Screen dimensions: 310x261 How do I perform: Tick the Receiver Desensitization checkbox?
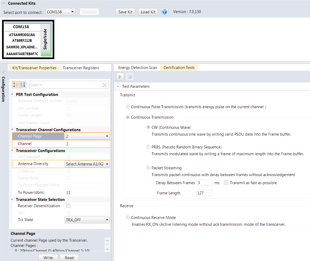pos(68,206)
